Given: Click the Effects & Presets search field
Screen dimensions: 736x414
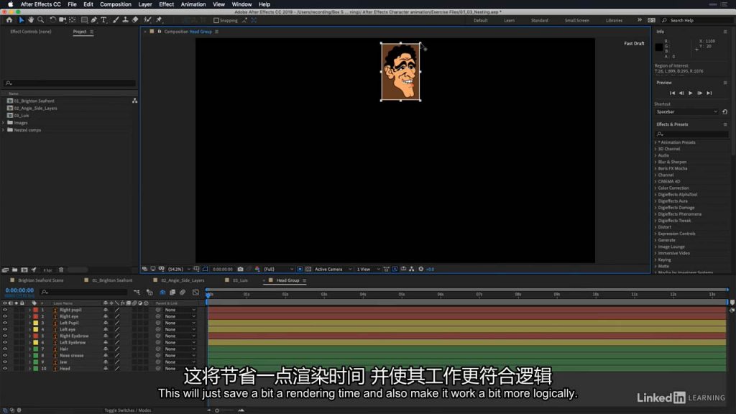Looking at the screenshot, I should click(692, 134).
